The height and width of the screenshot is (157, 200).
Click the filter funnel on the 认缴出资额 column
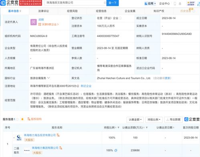[147, 128]
